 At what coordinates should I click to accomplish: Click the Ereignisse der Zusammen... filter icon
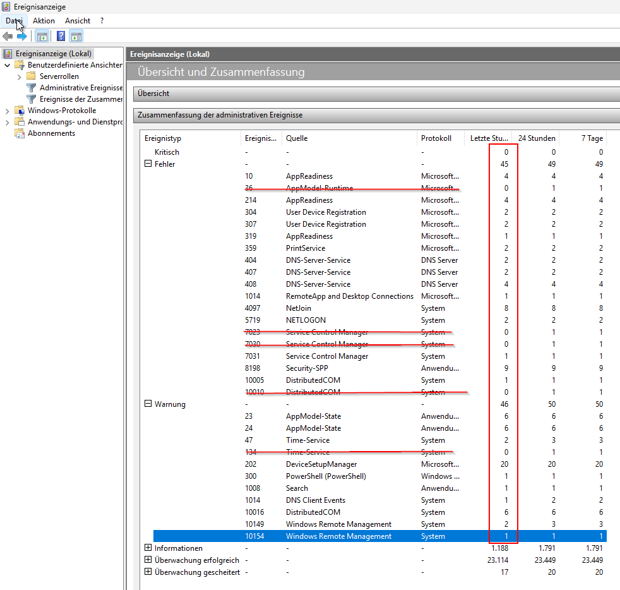click(31, 99)
